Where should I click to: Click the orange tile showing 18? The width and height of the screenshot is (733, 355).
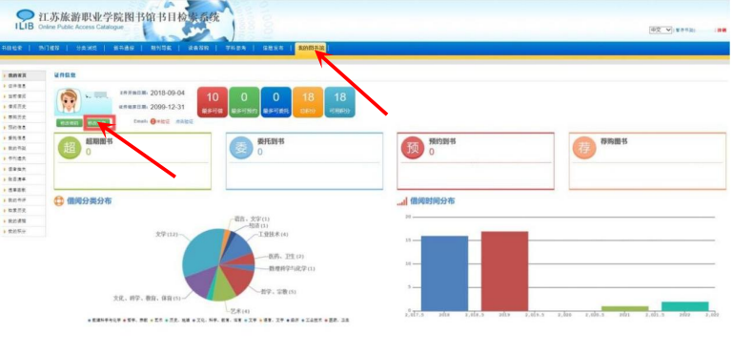coord(308,102)
